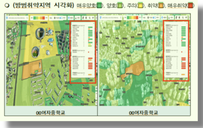This screenshot has height=128, width=203.
Task: Select yellow swatch in right map legend bar
Action: [133, 18]
